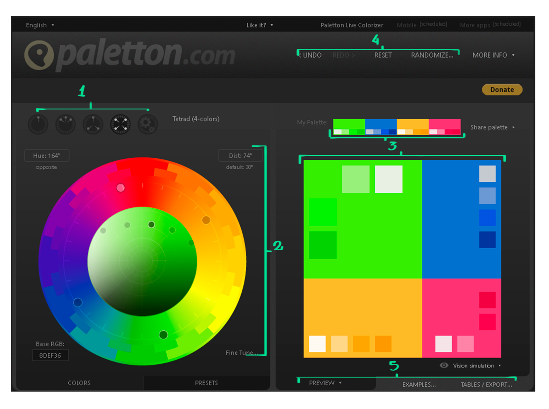Image resolution: width=549 pixels, height=409 pixels.
Task: Click the pink hue handle on color wheel
Action: (121, 188)
